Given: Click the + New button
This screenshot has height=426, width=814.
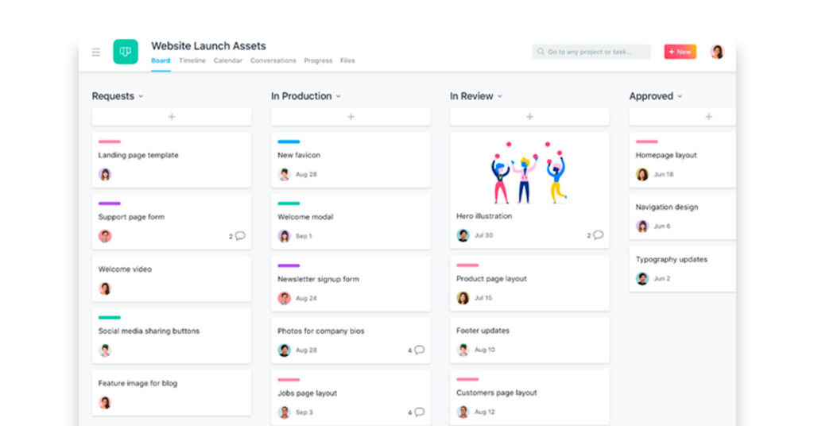Looking at the screenshot, I should pos(680,52).
